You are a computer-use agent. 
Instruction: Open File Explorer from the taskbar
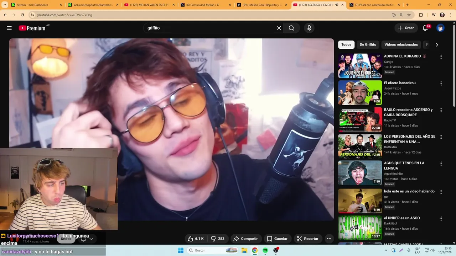coord(244,250)
